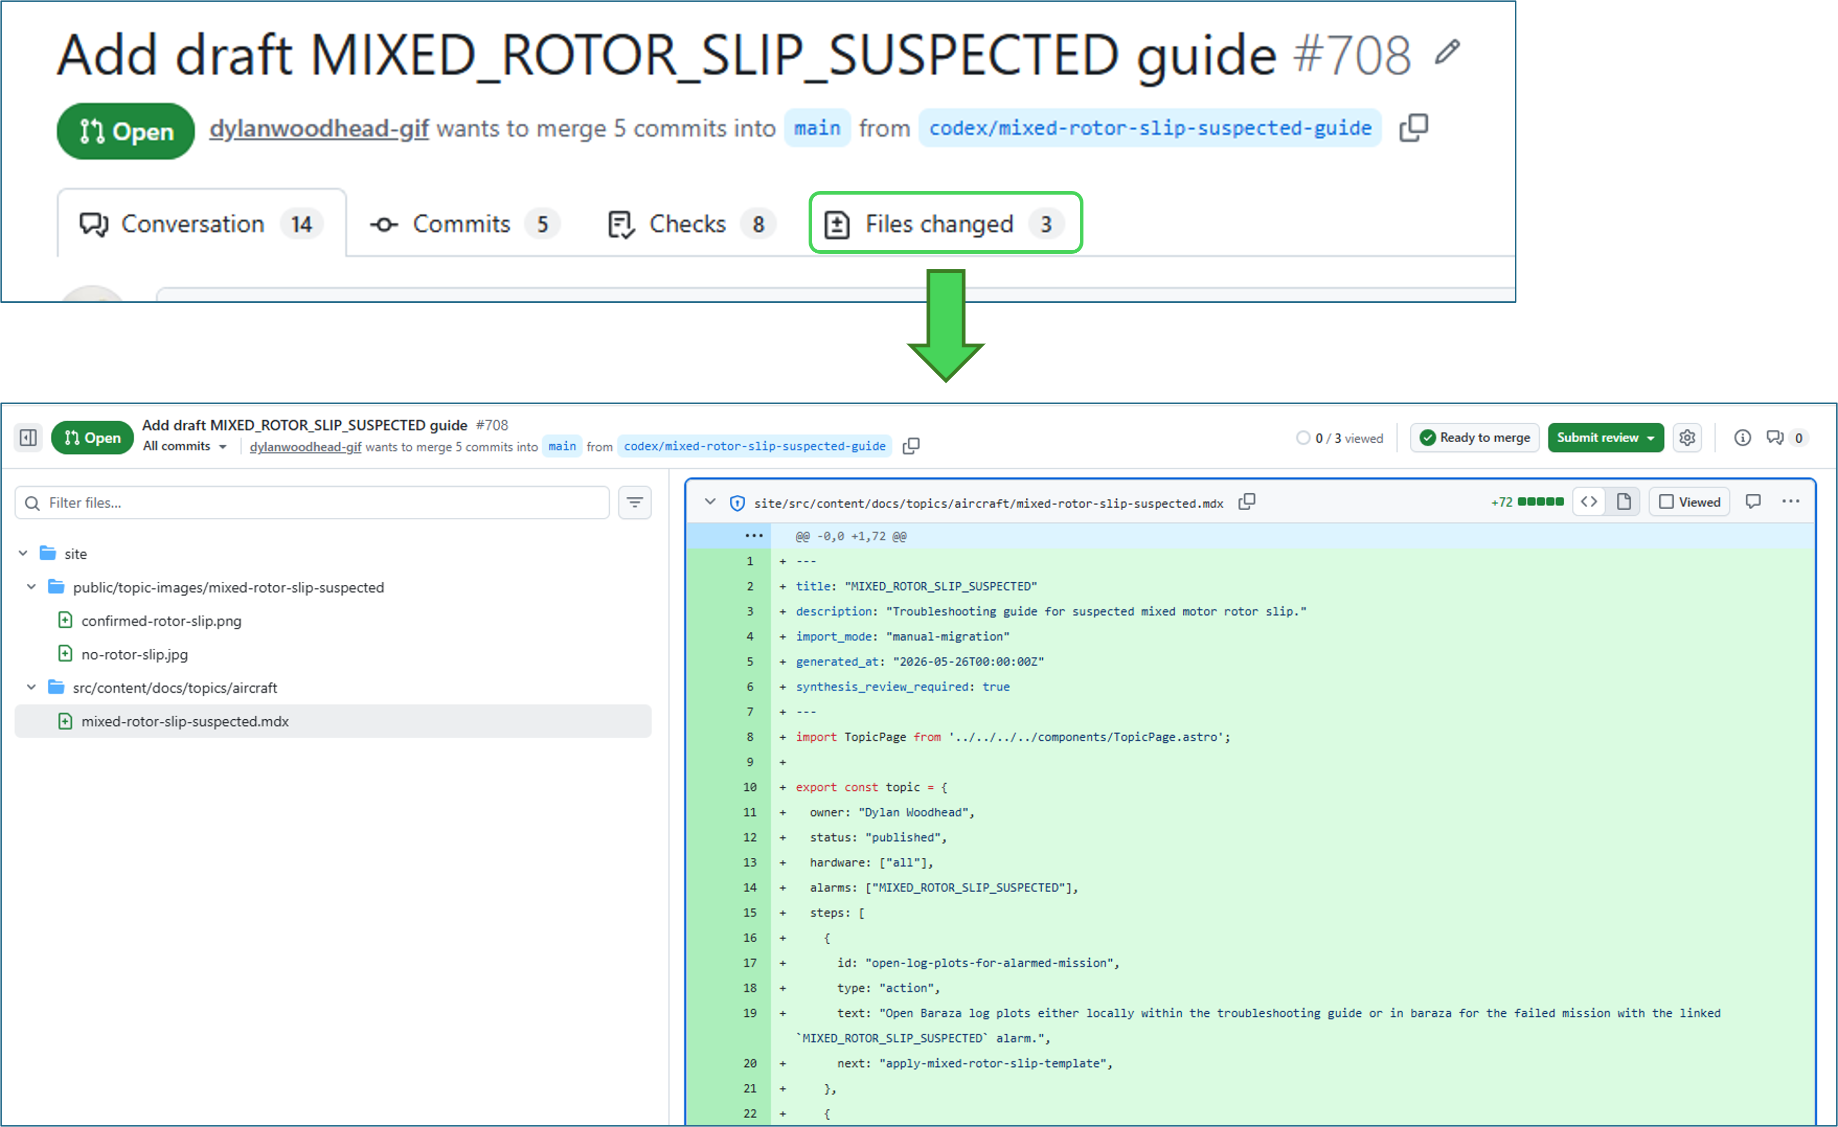Screen dimensions: 1838x1127
Task: Collapse the mdx file diff chevron
Action: pyautogui.click(x=710, y=502)
